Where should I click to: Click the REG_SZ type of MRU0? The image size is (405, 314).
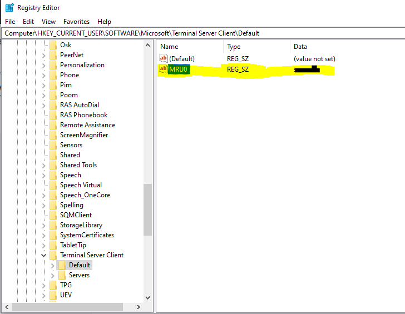(238, 69)
